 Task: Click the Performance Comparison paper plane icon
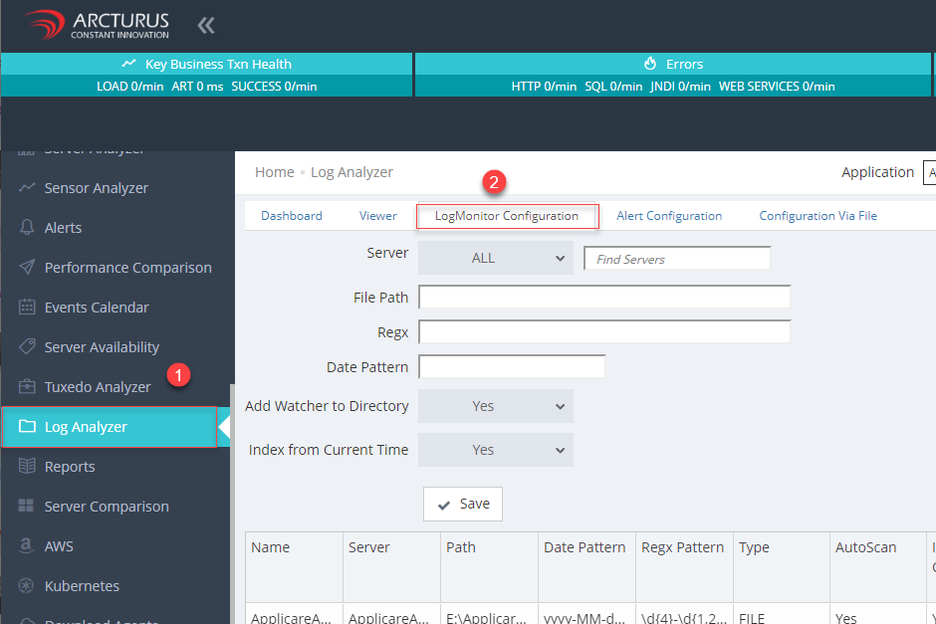[27, 268]
